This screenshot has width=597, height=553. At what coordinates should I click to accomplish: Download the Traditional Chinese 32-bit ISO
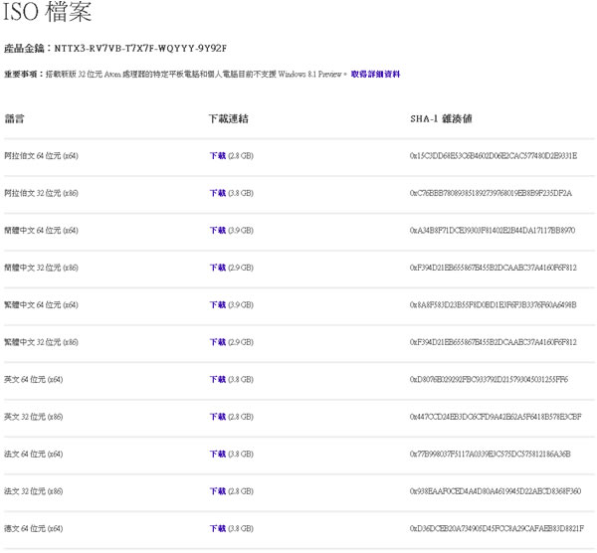pyautogui.click(x=217, y=342)
